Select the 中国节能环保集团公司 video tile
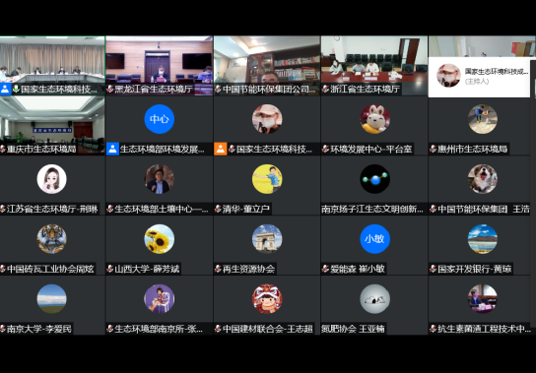The image size is (536, 373). (x=267, y=65)
